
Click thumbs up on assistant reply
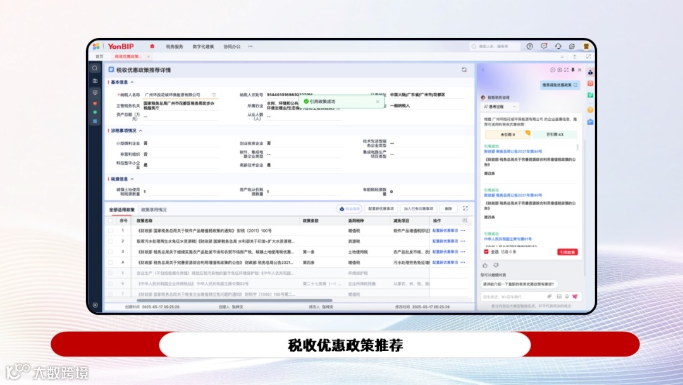coord(485,265)
